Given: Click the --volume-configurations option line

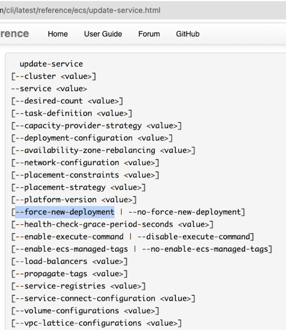Looking at the screenshot, I should (85, 311).
